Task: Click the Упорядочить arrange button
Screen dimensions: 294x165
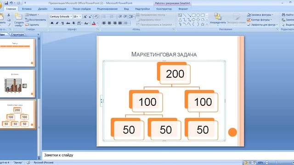Action: click(x=218, y=19)
